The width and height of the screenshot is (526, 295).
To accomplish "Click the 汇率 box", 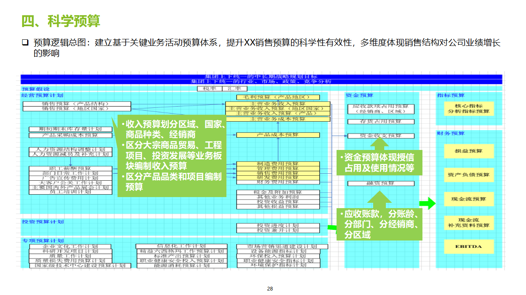I will 235,88.
